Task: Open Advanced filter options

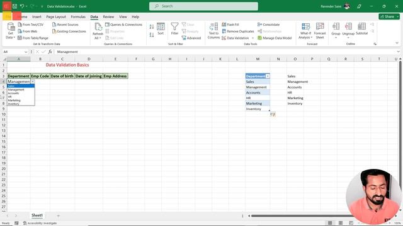Action: [x=191, y=38]
